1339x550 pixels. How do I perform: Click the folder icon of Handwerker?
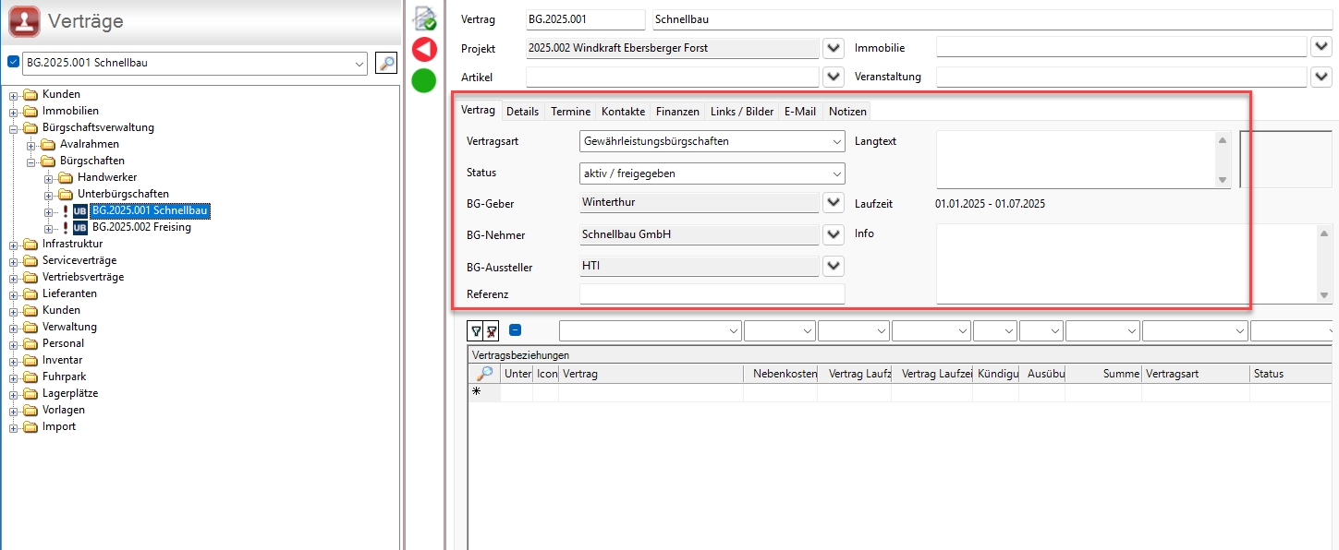coord(66,177)
